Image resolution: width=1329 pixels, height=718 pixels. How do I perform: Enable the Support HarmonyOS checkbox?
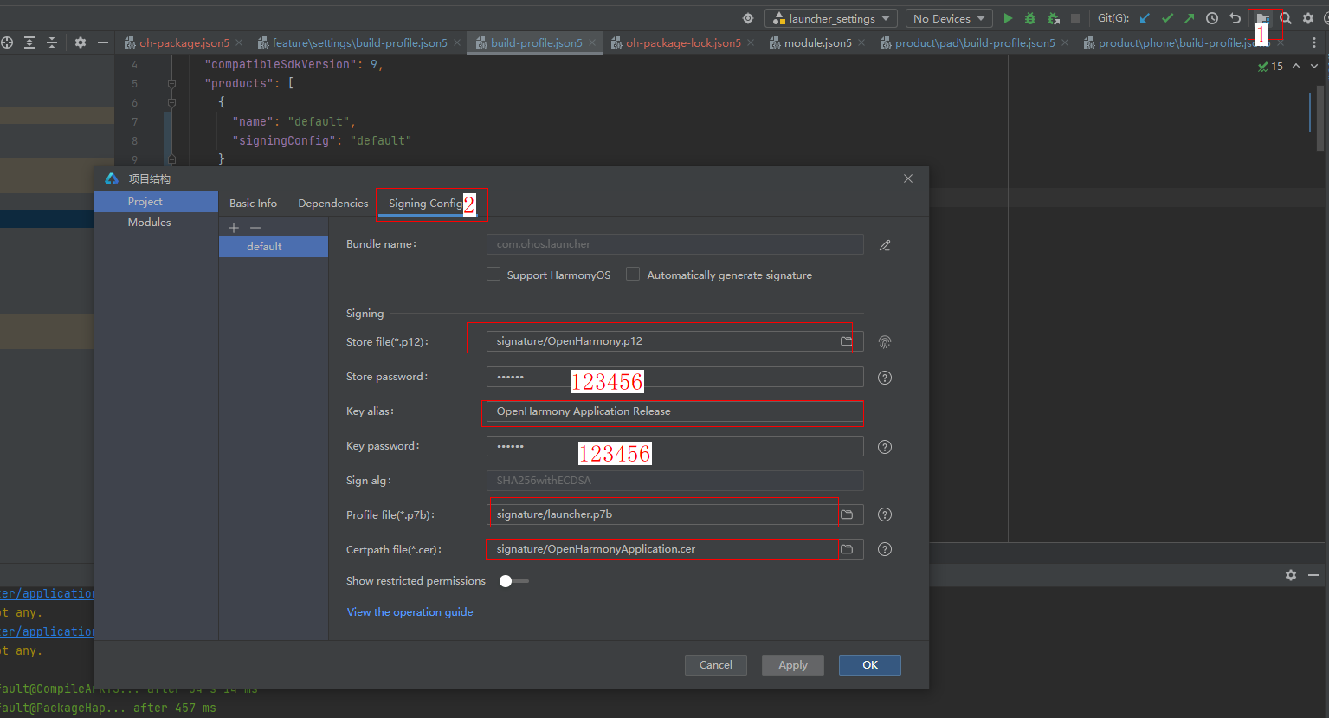(494, 275)
